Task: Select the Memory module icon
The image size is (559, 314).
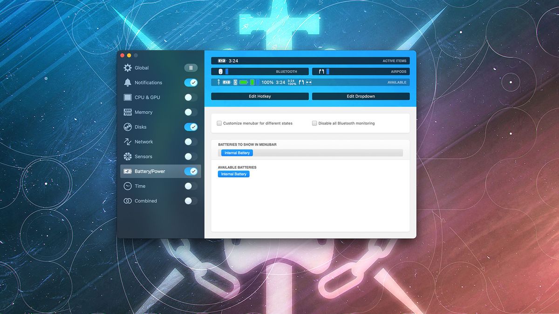Action: tap(127, 112)
